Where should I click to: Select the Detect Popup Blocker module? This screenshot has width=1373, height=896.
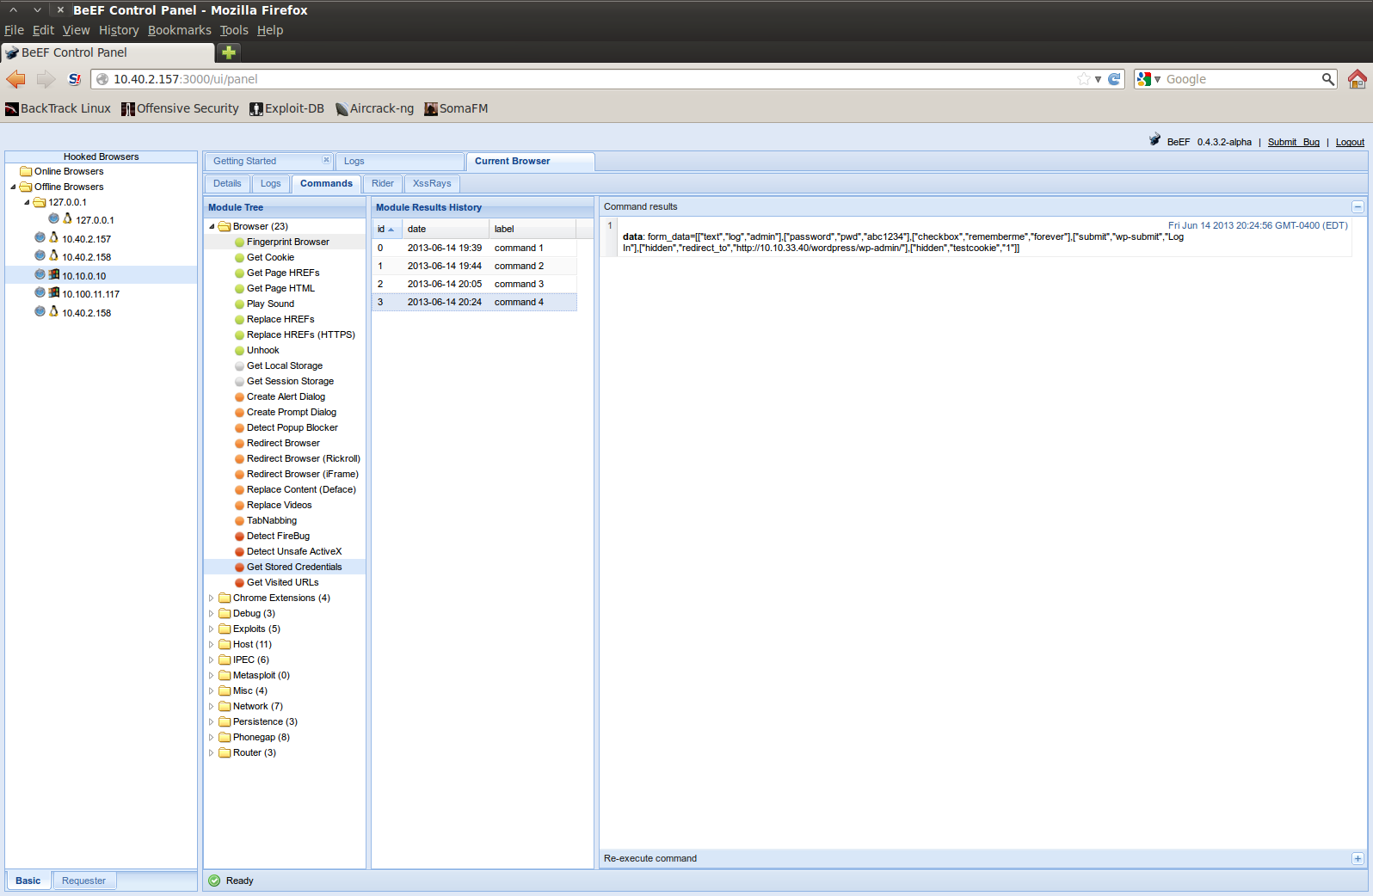pyautogui.click(x=292, y=427)
